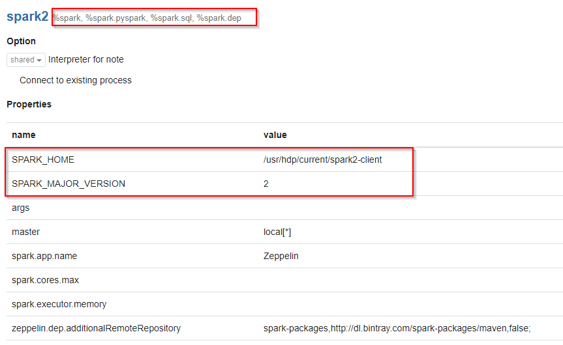Viewport: 563px width, 345px height.
Task: Click the value column header
Action: [275, 135]
